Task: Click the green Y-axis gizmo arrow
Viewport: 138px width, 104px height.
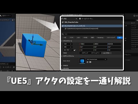Action: click(41, 45)
